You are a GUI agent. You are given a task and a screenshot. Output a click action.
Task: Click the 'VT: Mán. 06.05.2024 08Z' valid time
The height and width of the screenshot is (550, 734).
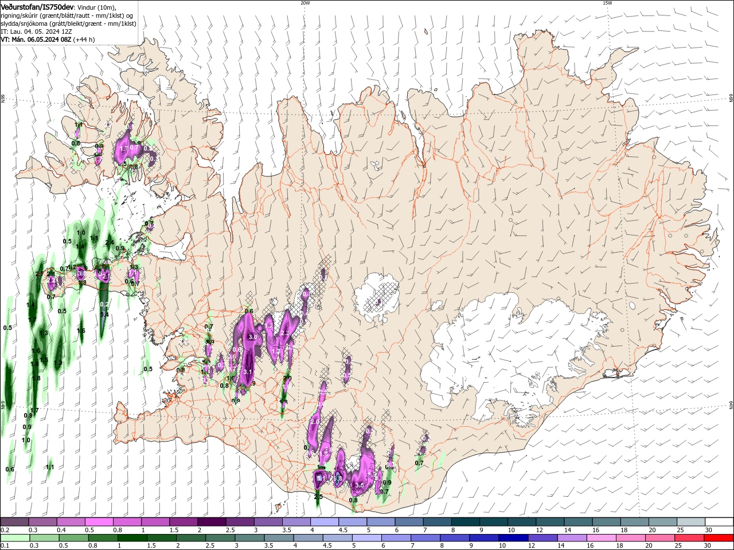[x=36, y=40]
